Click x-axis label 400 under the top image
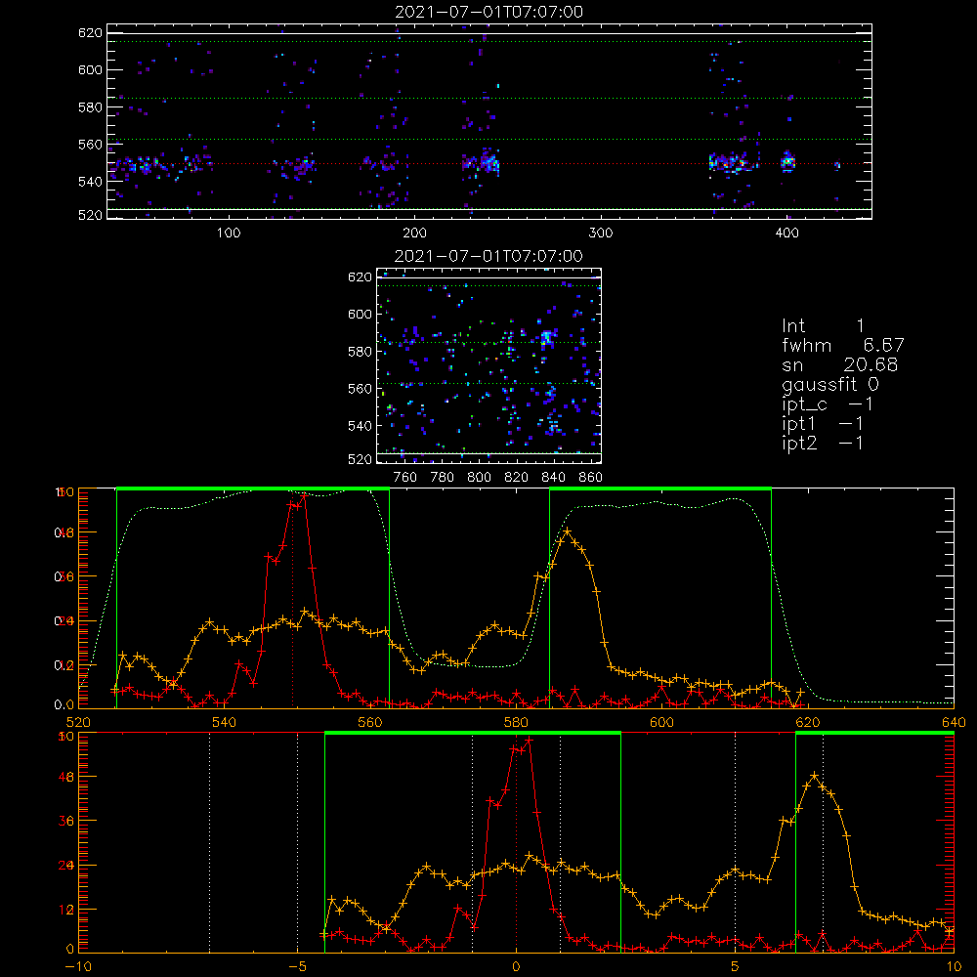Screen dimensions: 977x977 click(x=786, y=234)
